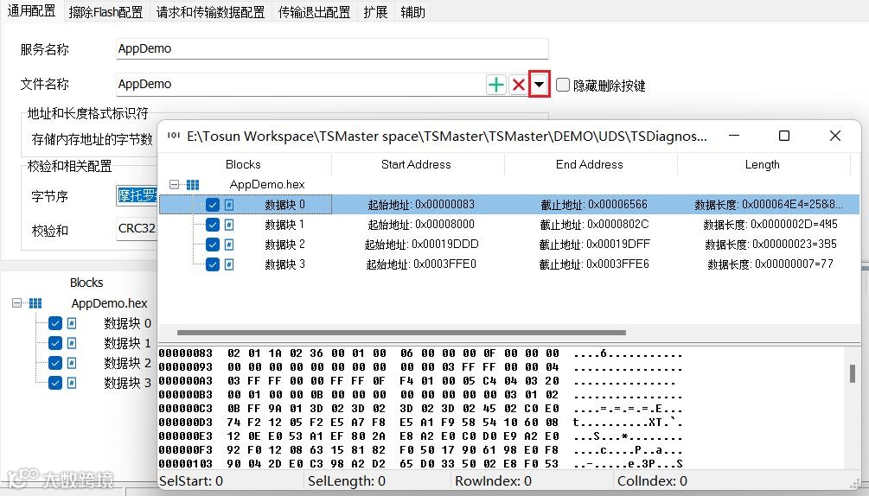
Task: Click block icon beside 数据块 3 in main tree
Action: coord(72,383)
